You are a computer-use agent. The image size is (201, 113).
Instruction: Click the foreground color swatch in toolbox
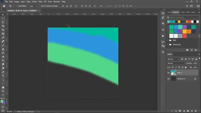[2, 102]
